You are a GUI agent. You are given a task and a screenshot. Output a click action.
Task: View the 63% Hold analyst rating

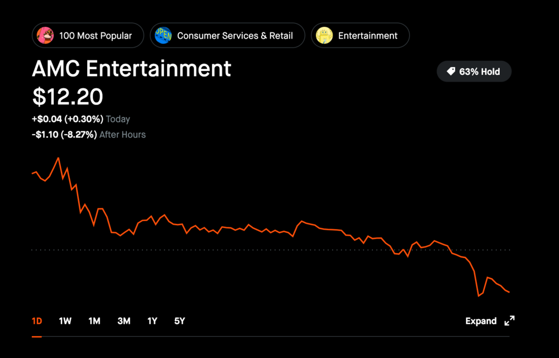[x=479, y=71]
